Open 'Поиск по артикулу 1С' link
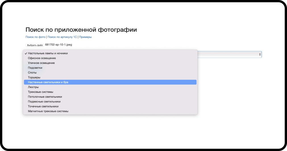 pos(62,37)
